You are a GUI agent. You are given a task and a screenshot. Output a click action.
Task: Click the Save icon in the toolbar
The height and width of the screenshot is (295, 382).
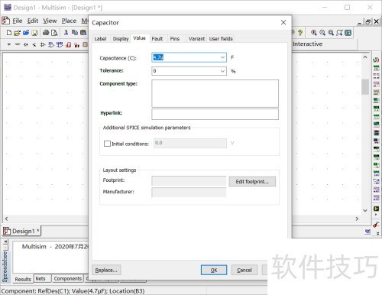[34, 33]
